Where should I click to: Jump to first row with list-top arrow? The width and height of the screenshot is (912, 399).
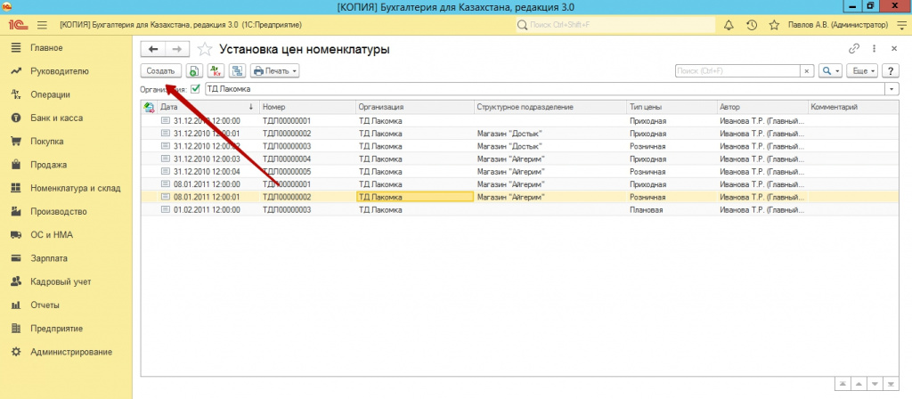click(x=842, y=385)
